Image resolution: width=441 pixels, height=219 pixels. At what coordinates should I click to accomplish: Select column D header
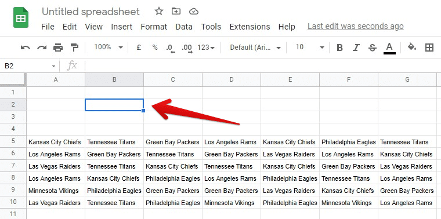pyautogui.click(x=232, y=80)
